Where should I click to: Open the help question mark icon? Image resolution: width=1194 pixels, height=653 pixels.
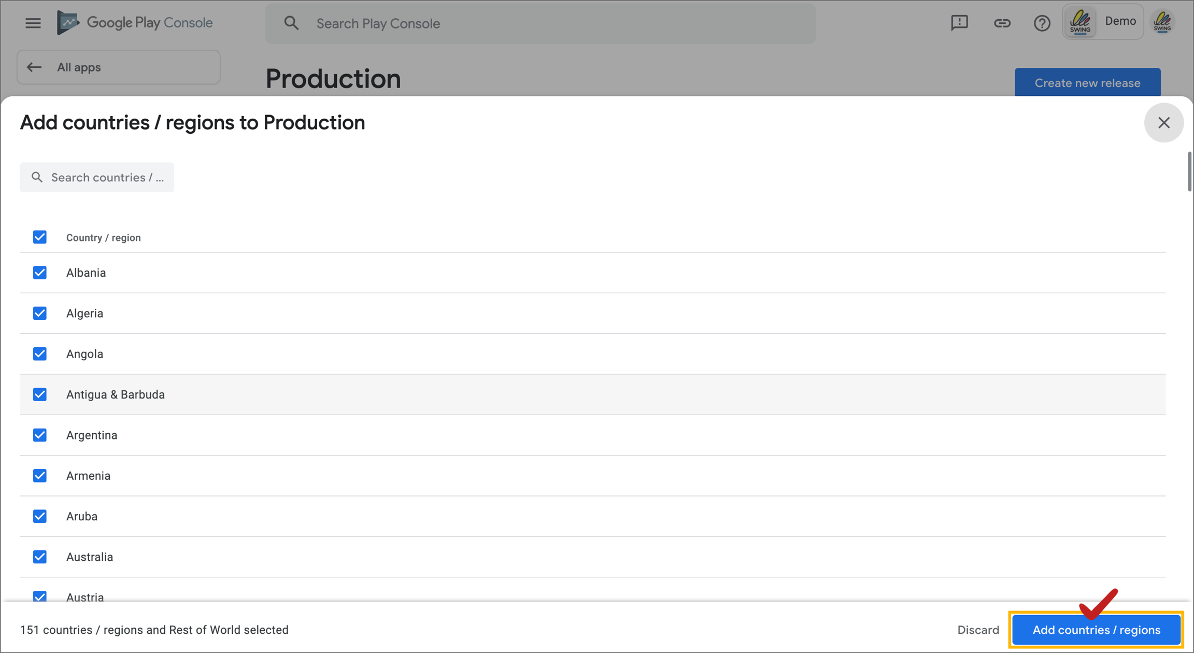click(x=1042, y=23)
